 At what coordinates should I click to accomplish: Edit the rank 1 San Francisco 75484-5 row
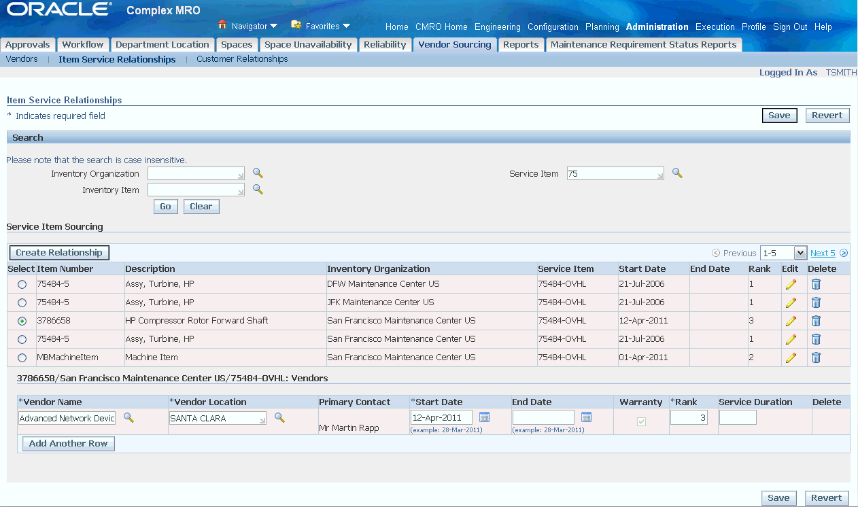[x=791, y=339]
